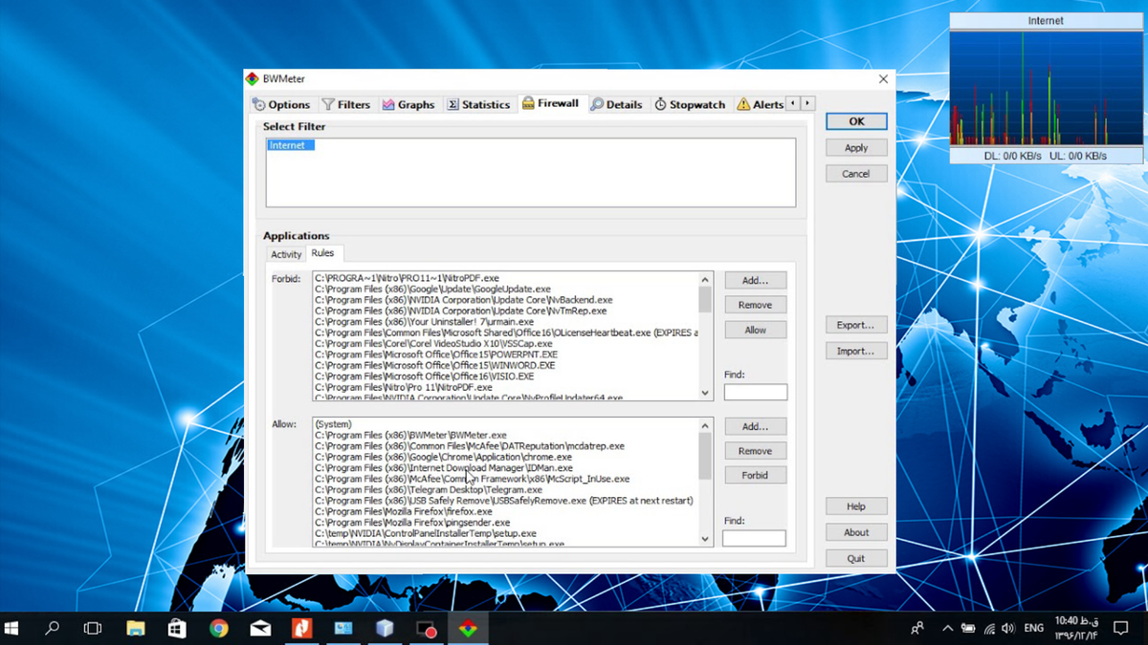Select VISIO.EXE in the Forbid list
Screen dimensions: 1148x645
coord(425,376)
